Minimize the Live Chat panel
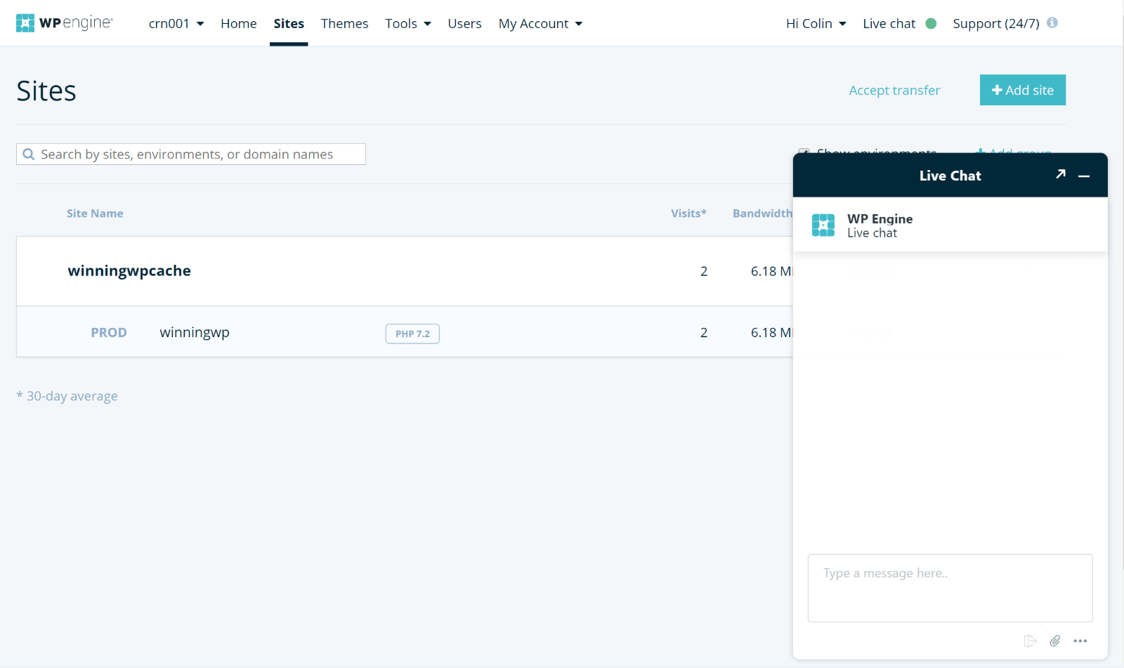Image resolution: width=1124 pixels, height=668 pixels. coord(1084,176)
